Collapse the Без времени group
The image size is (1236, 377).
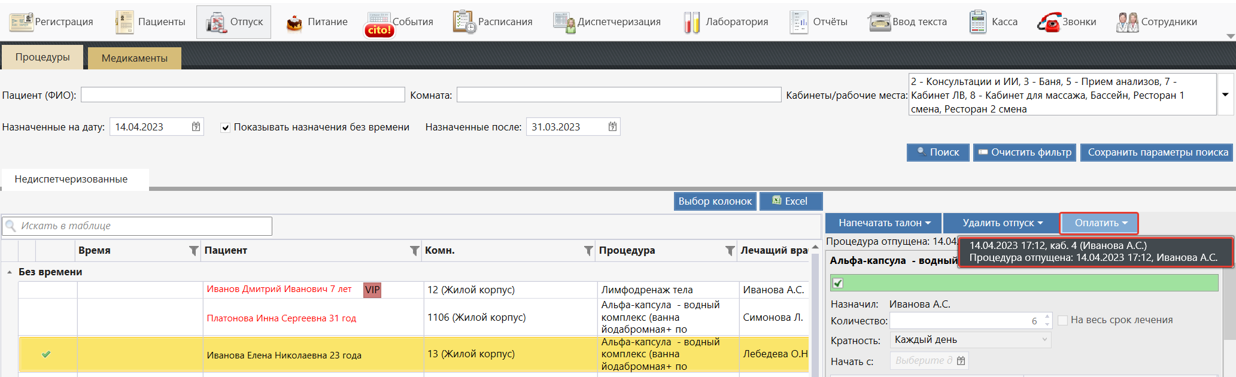tap(10, 272)
